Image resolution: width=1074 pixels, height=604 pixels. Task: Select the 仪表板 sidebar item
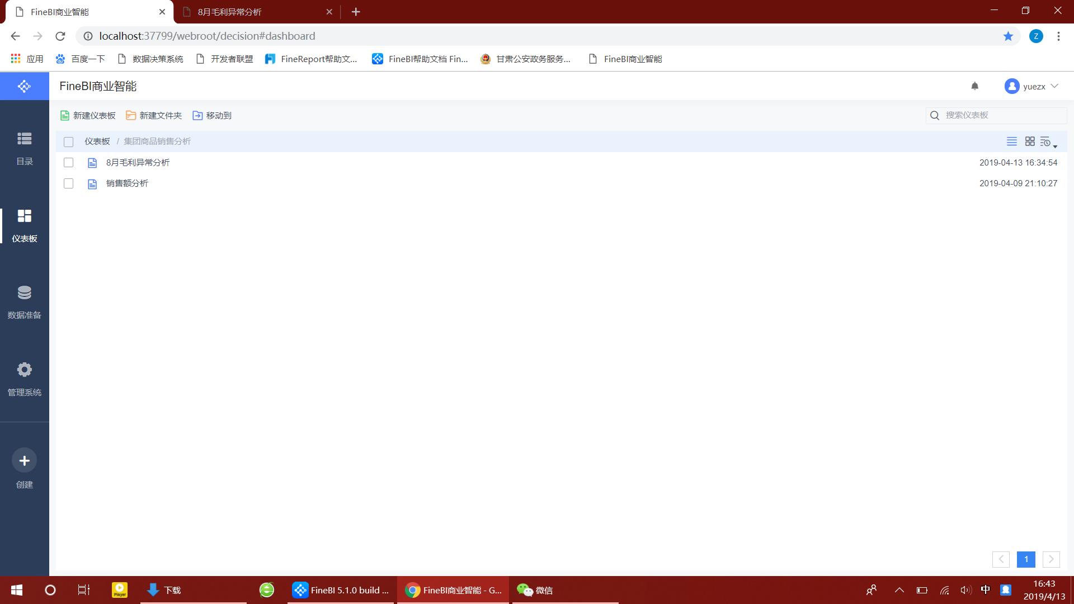(24, 225)
